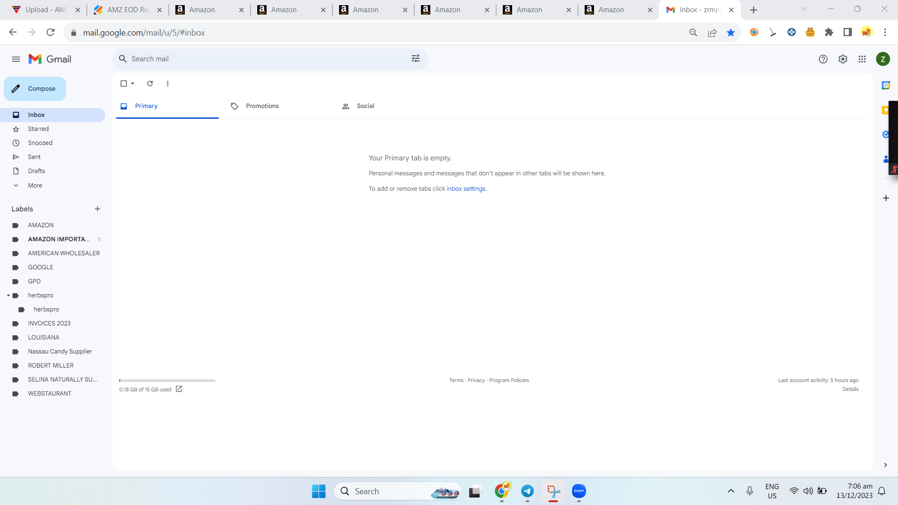Open the Drafts folder
This screenshot has height=505, width=898.
(x=52, y=171)
